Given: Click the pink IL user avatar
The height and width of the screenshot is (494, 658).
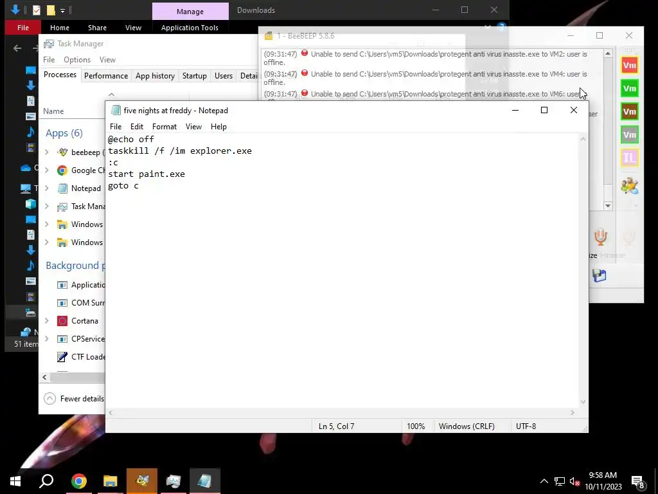Looking at the screenshot, I should tap(630, 158).
